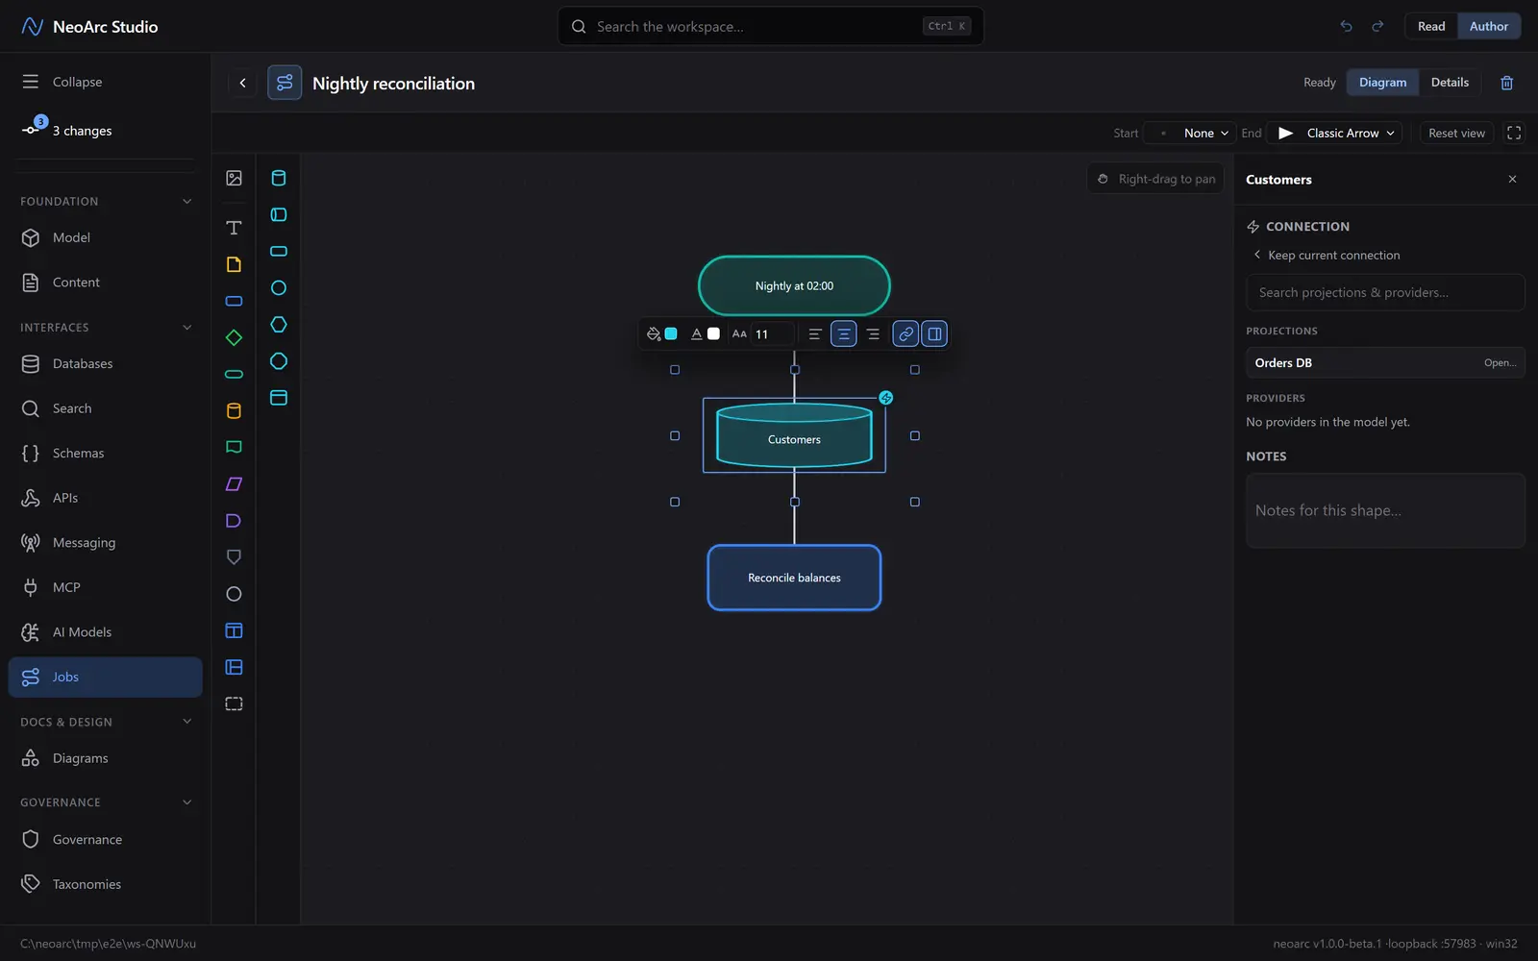
Task: Collapse the Docs & Design section
Action: click(x=187, y=722)
